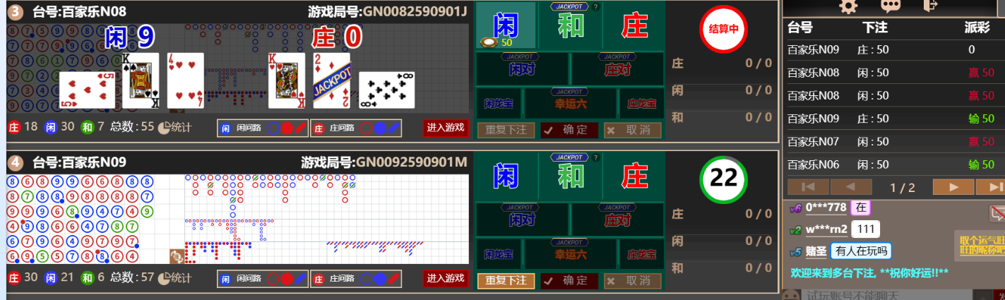The height and width of the screenshot is (300, 1005).
Task: Bet on 幸运六 at table N08
Action: tap(570, 104)
